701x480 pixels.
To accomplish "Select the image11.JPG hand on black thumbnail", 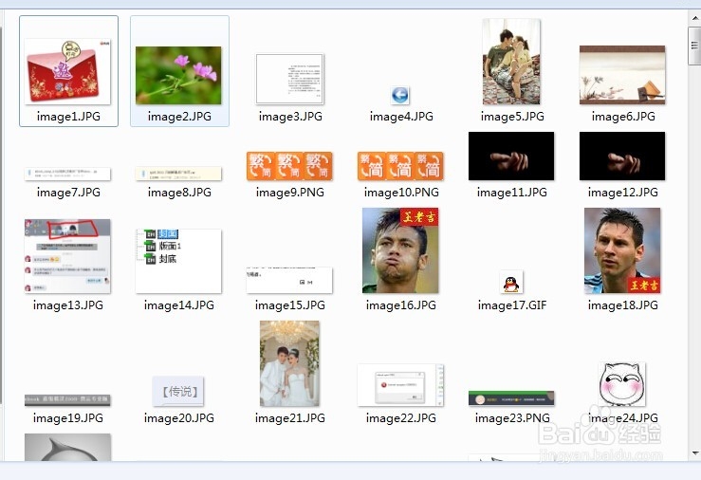I will tap(511, 156).
